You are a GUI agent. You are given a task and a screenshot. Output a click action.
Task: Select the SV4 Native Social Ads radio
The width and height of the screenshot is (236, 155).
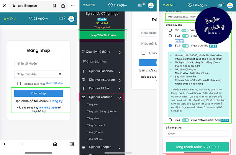(170, 120)
